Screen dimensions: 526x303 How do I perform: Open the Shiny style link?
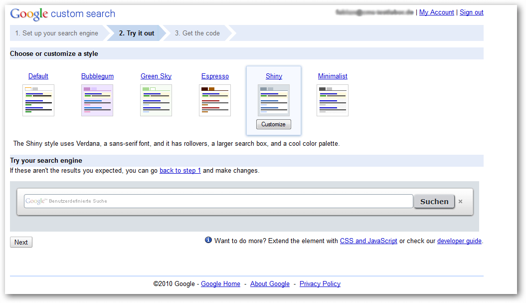[x=274, y=76]
